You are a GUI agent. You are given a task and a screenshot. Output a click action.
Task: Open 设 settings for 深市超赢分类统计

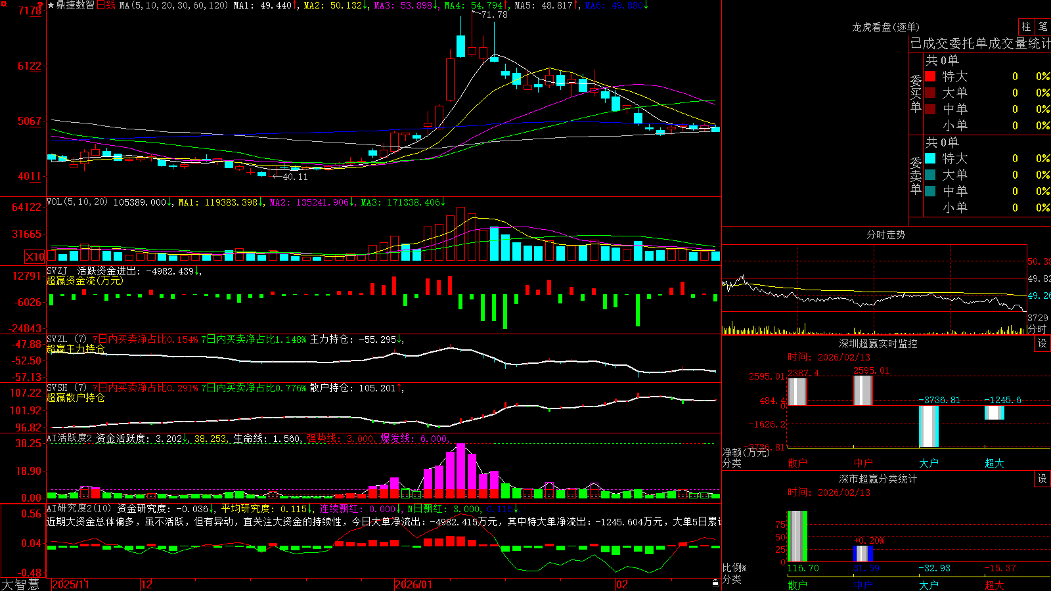[x=1042, y=479]
